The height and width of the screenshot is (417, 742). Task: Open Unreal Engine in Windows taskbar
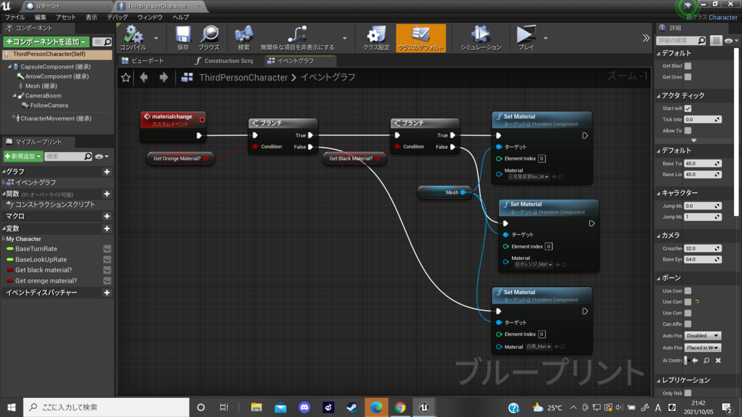coord(424,407)
